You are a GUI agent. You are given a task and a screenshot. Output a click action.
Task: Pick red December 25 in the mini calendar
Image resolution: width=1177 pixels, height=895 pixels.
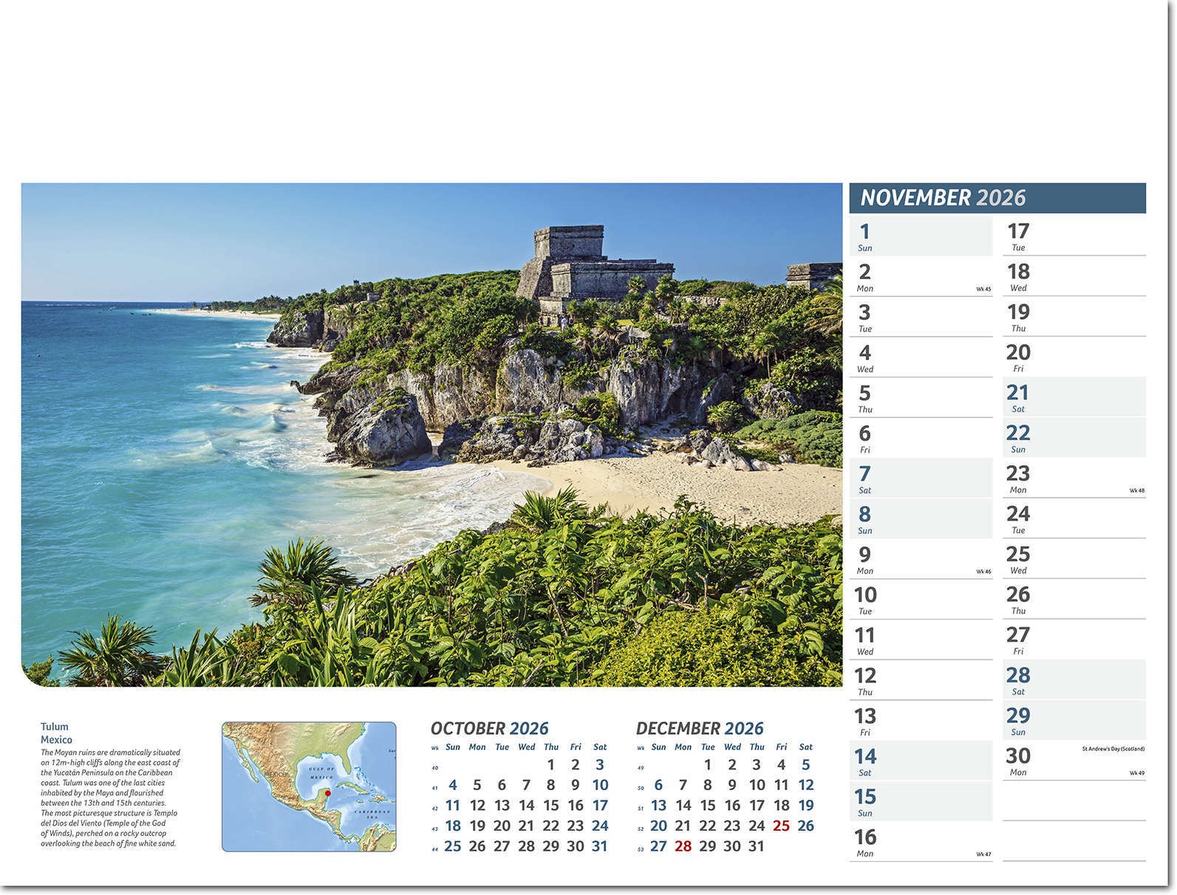(x=781, y=826)
